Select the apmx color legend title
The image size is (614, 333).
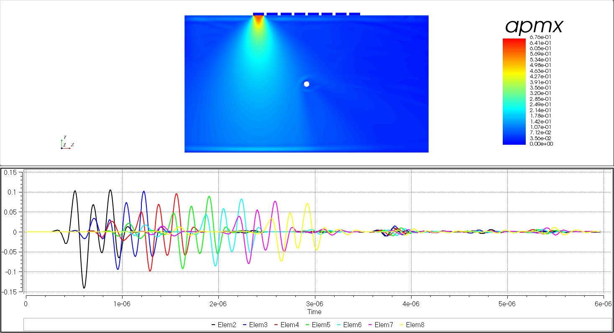(534, 26)
